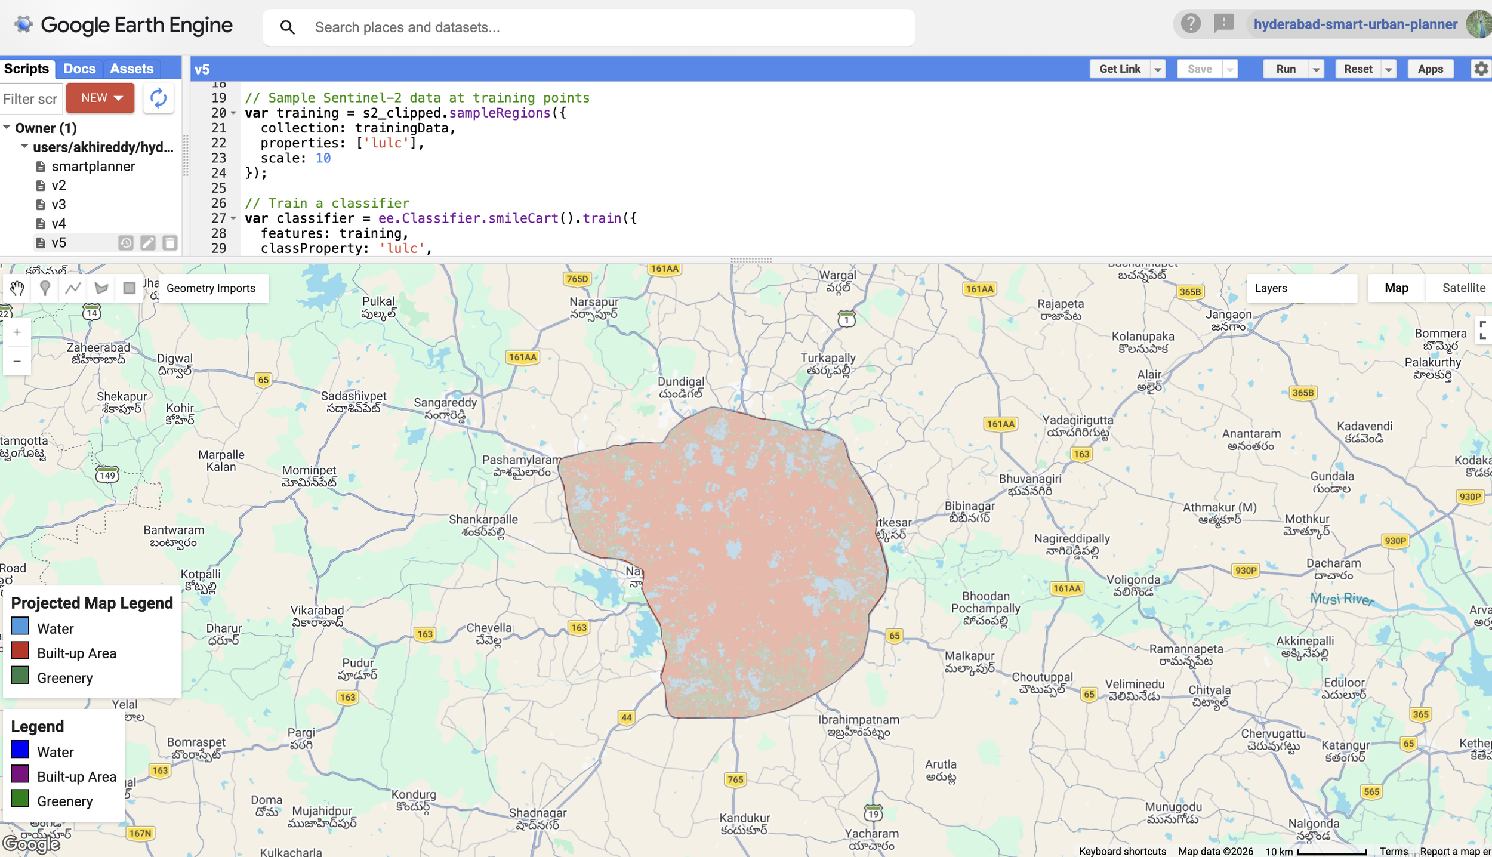Open the help question mark menu
This screenshot has height=857, width=1492.
click(1191, 24)
